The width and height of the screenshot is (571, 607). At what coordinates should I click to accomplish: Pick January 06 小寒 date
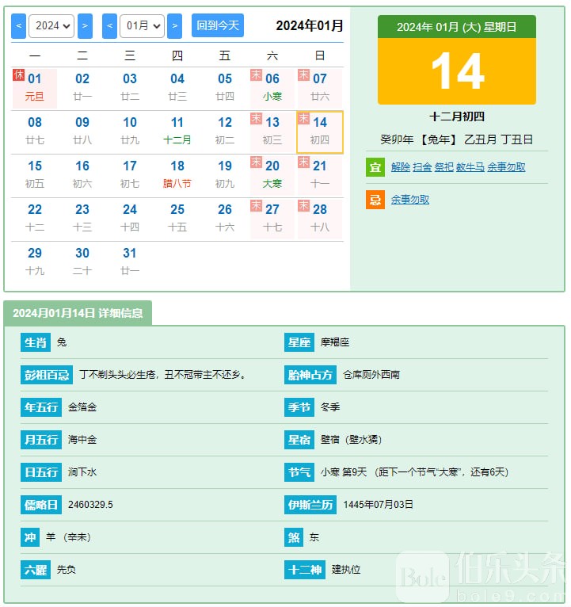[x=272, y=87]
